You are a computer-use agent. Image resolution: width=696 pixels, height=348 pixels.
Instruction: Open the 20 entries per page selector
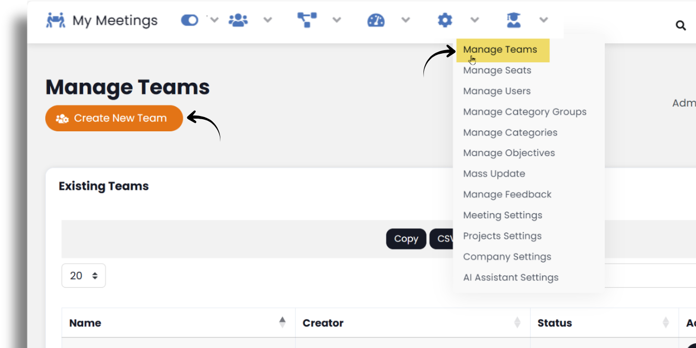click(x=84, y=276)
